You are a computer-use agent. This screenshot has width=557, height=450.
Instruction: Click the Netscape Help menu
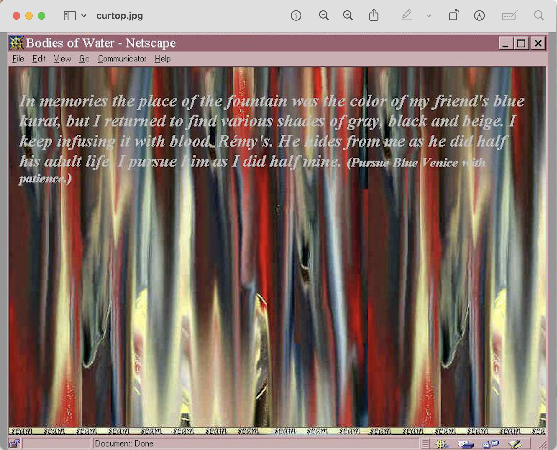pyautogui.click(x=163, y=59)
